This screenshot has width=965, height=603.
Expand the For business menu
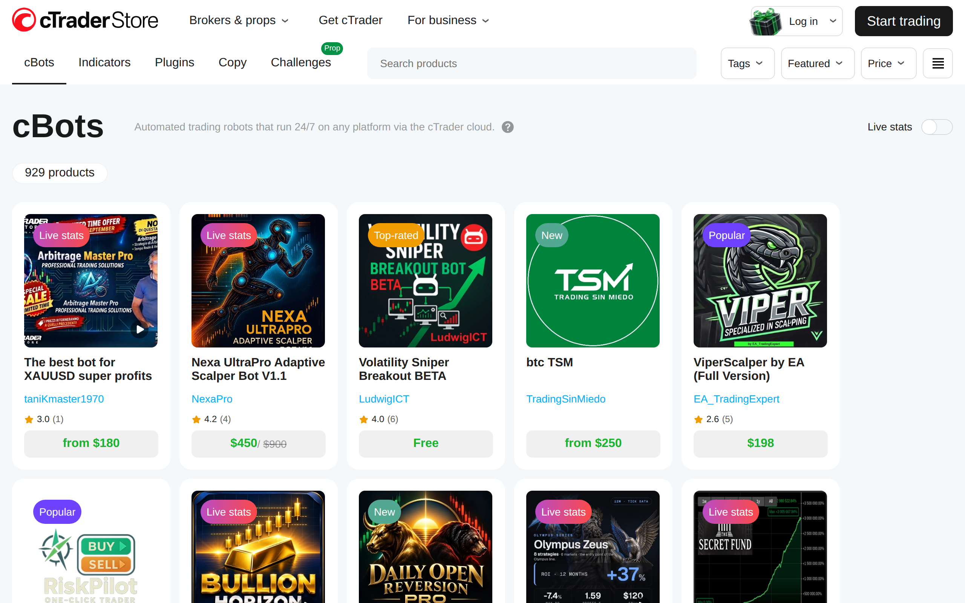click(448, 20)
